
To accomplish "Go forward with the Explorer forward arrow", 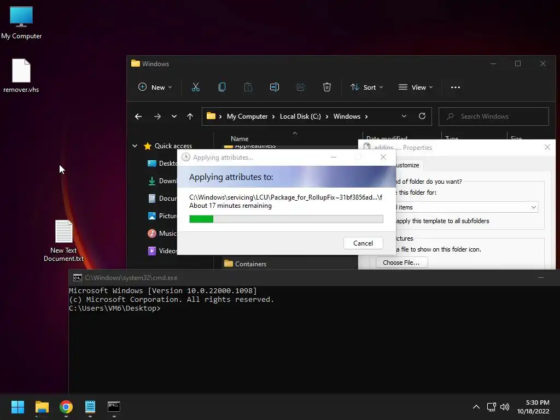I will [x=157, y=116].
